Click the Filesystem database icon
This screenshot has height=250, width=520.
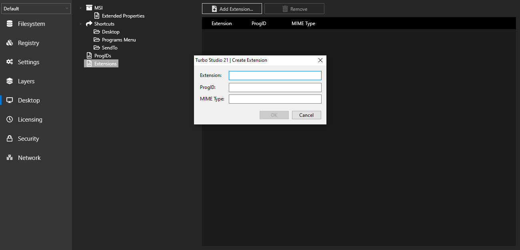[x=10, y=24]
